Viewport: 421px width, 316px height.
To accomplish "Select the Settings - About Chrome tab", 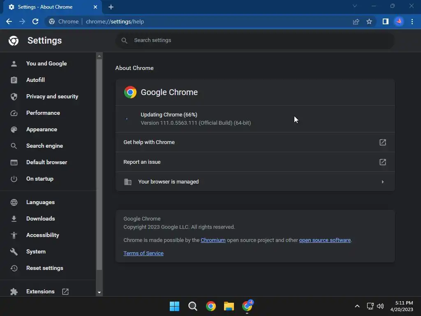I will coord(53,7).
